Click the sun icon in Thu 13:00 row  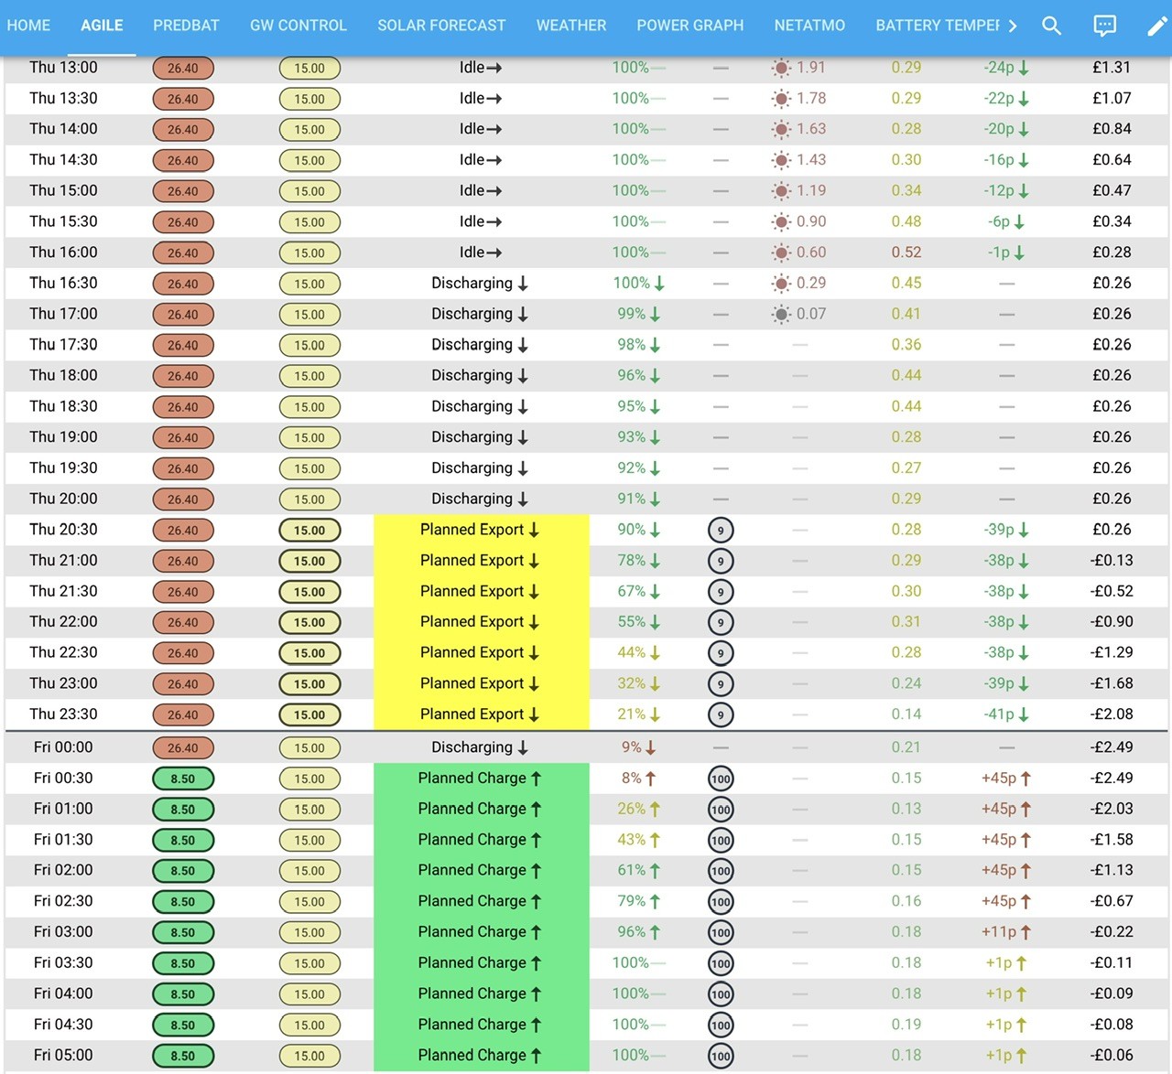pos(781,68)
